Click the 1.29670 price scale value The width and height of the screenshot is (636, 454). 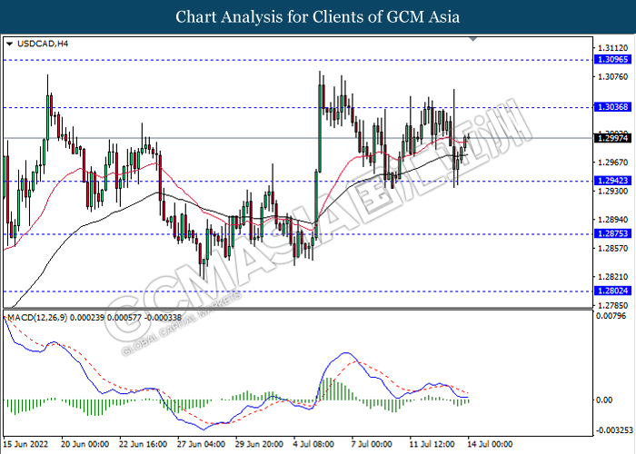click(x=613, y=163)
